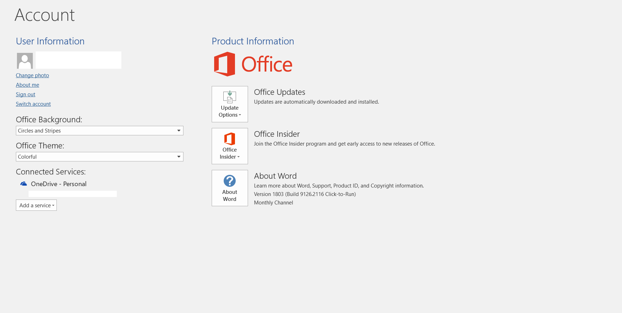This screenshot has height=313, width=622.
Task: Click the Product Information heading
Action: (x=253, y=41)
